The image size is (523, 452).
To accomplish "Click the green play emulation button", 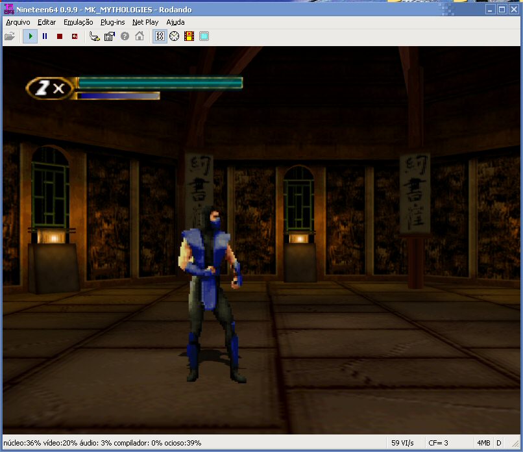I will pos(30,36).
